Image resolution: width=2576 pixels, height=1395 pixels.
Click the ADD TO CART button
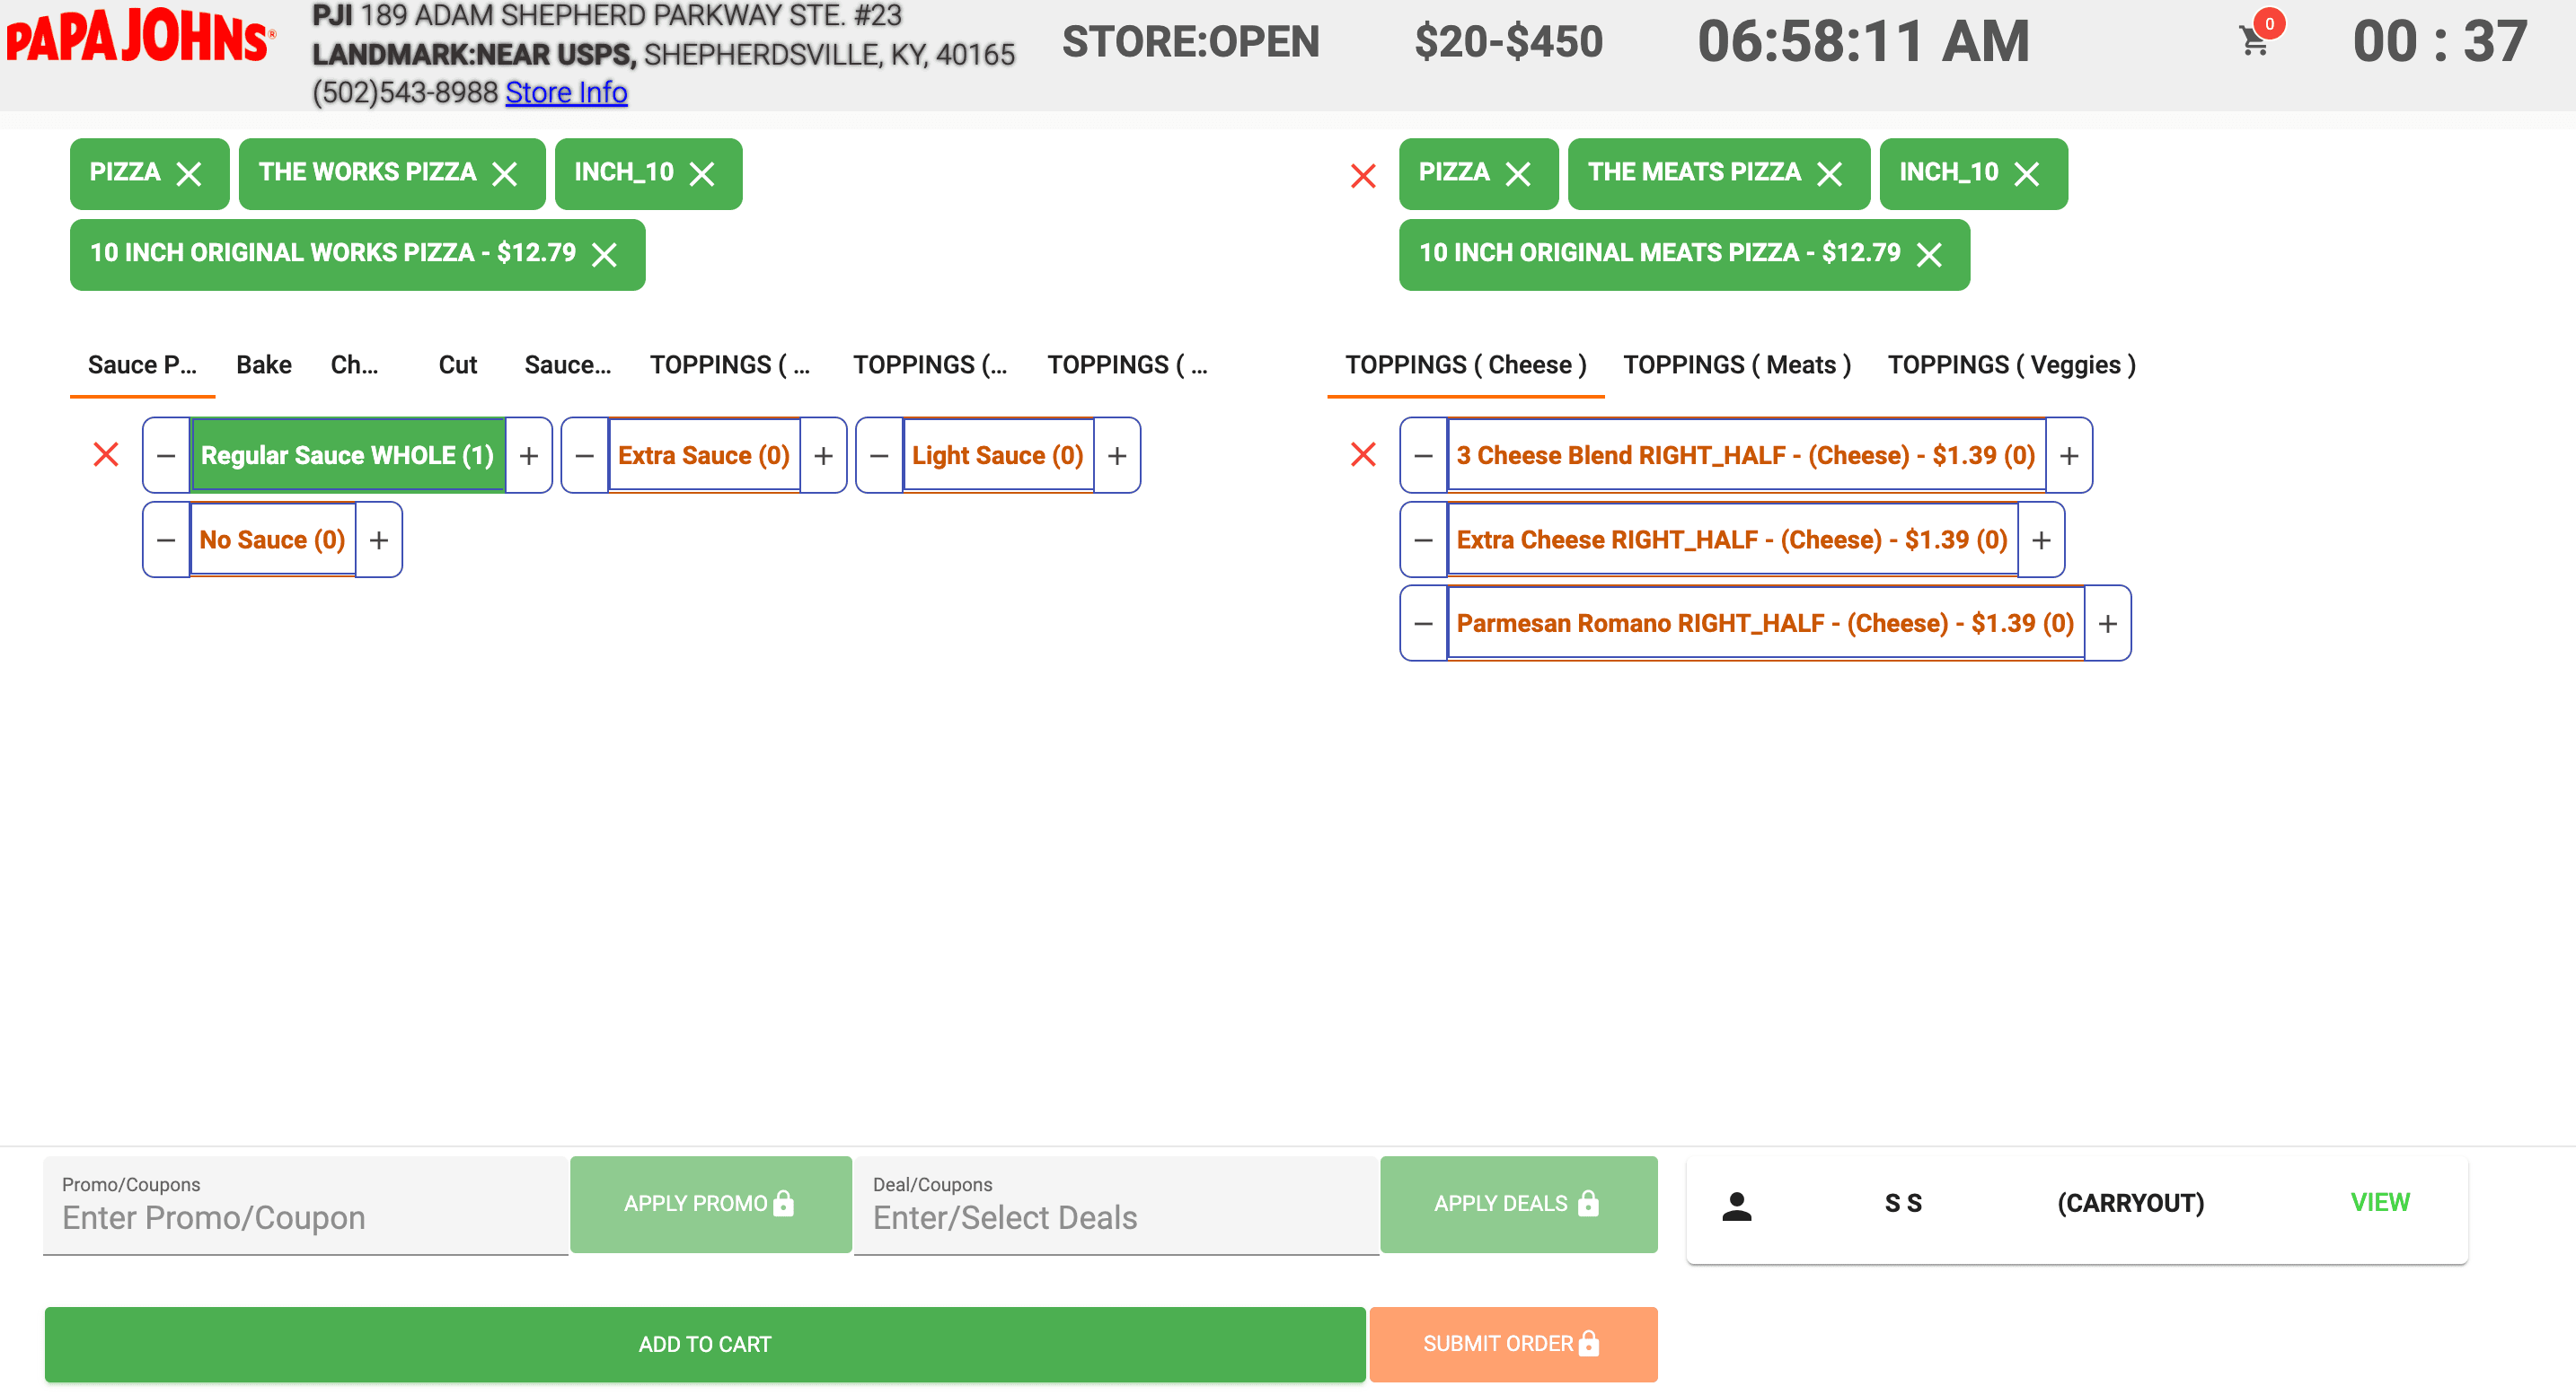click(705, 1344)
